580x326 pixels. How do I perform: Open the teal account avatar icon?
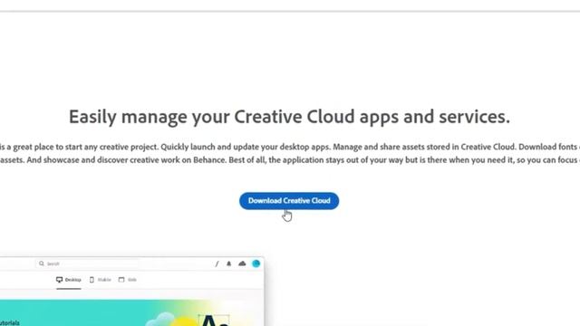tap(256, 264)
